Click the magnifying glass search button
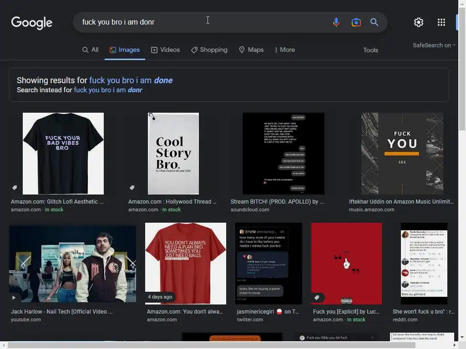This screenshot has width=466, height=349. tap(374, 22)
